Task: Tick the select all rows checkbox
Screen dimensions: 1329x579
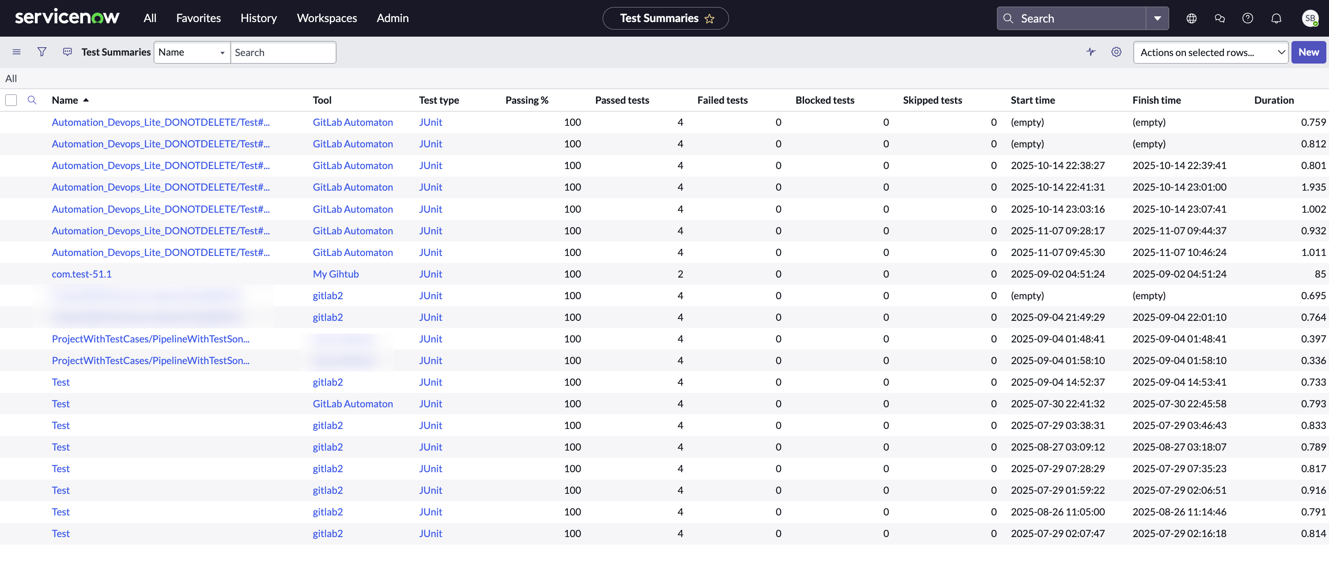Action: [11, 100]
